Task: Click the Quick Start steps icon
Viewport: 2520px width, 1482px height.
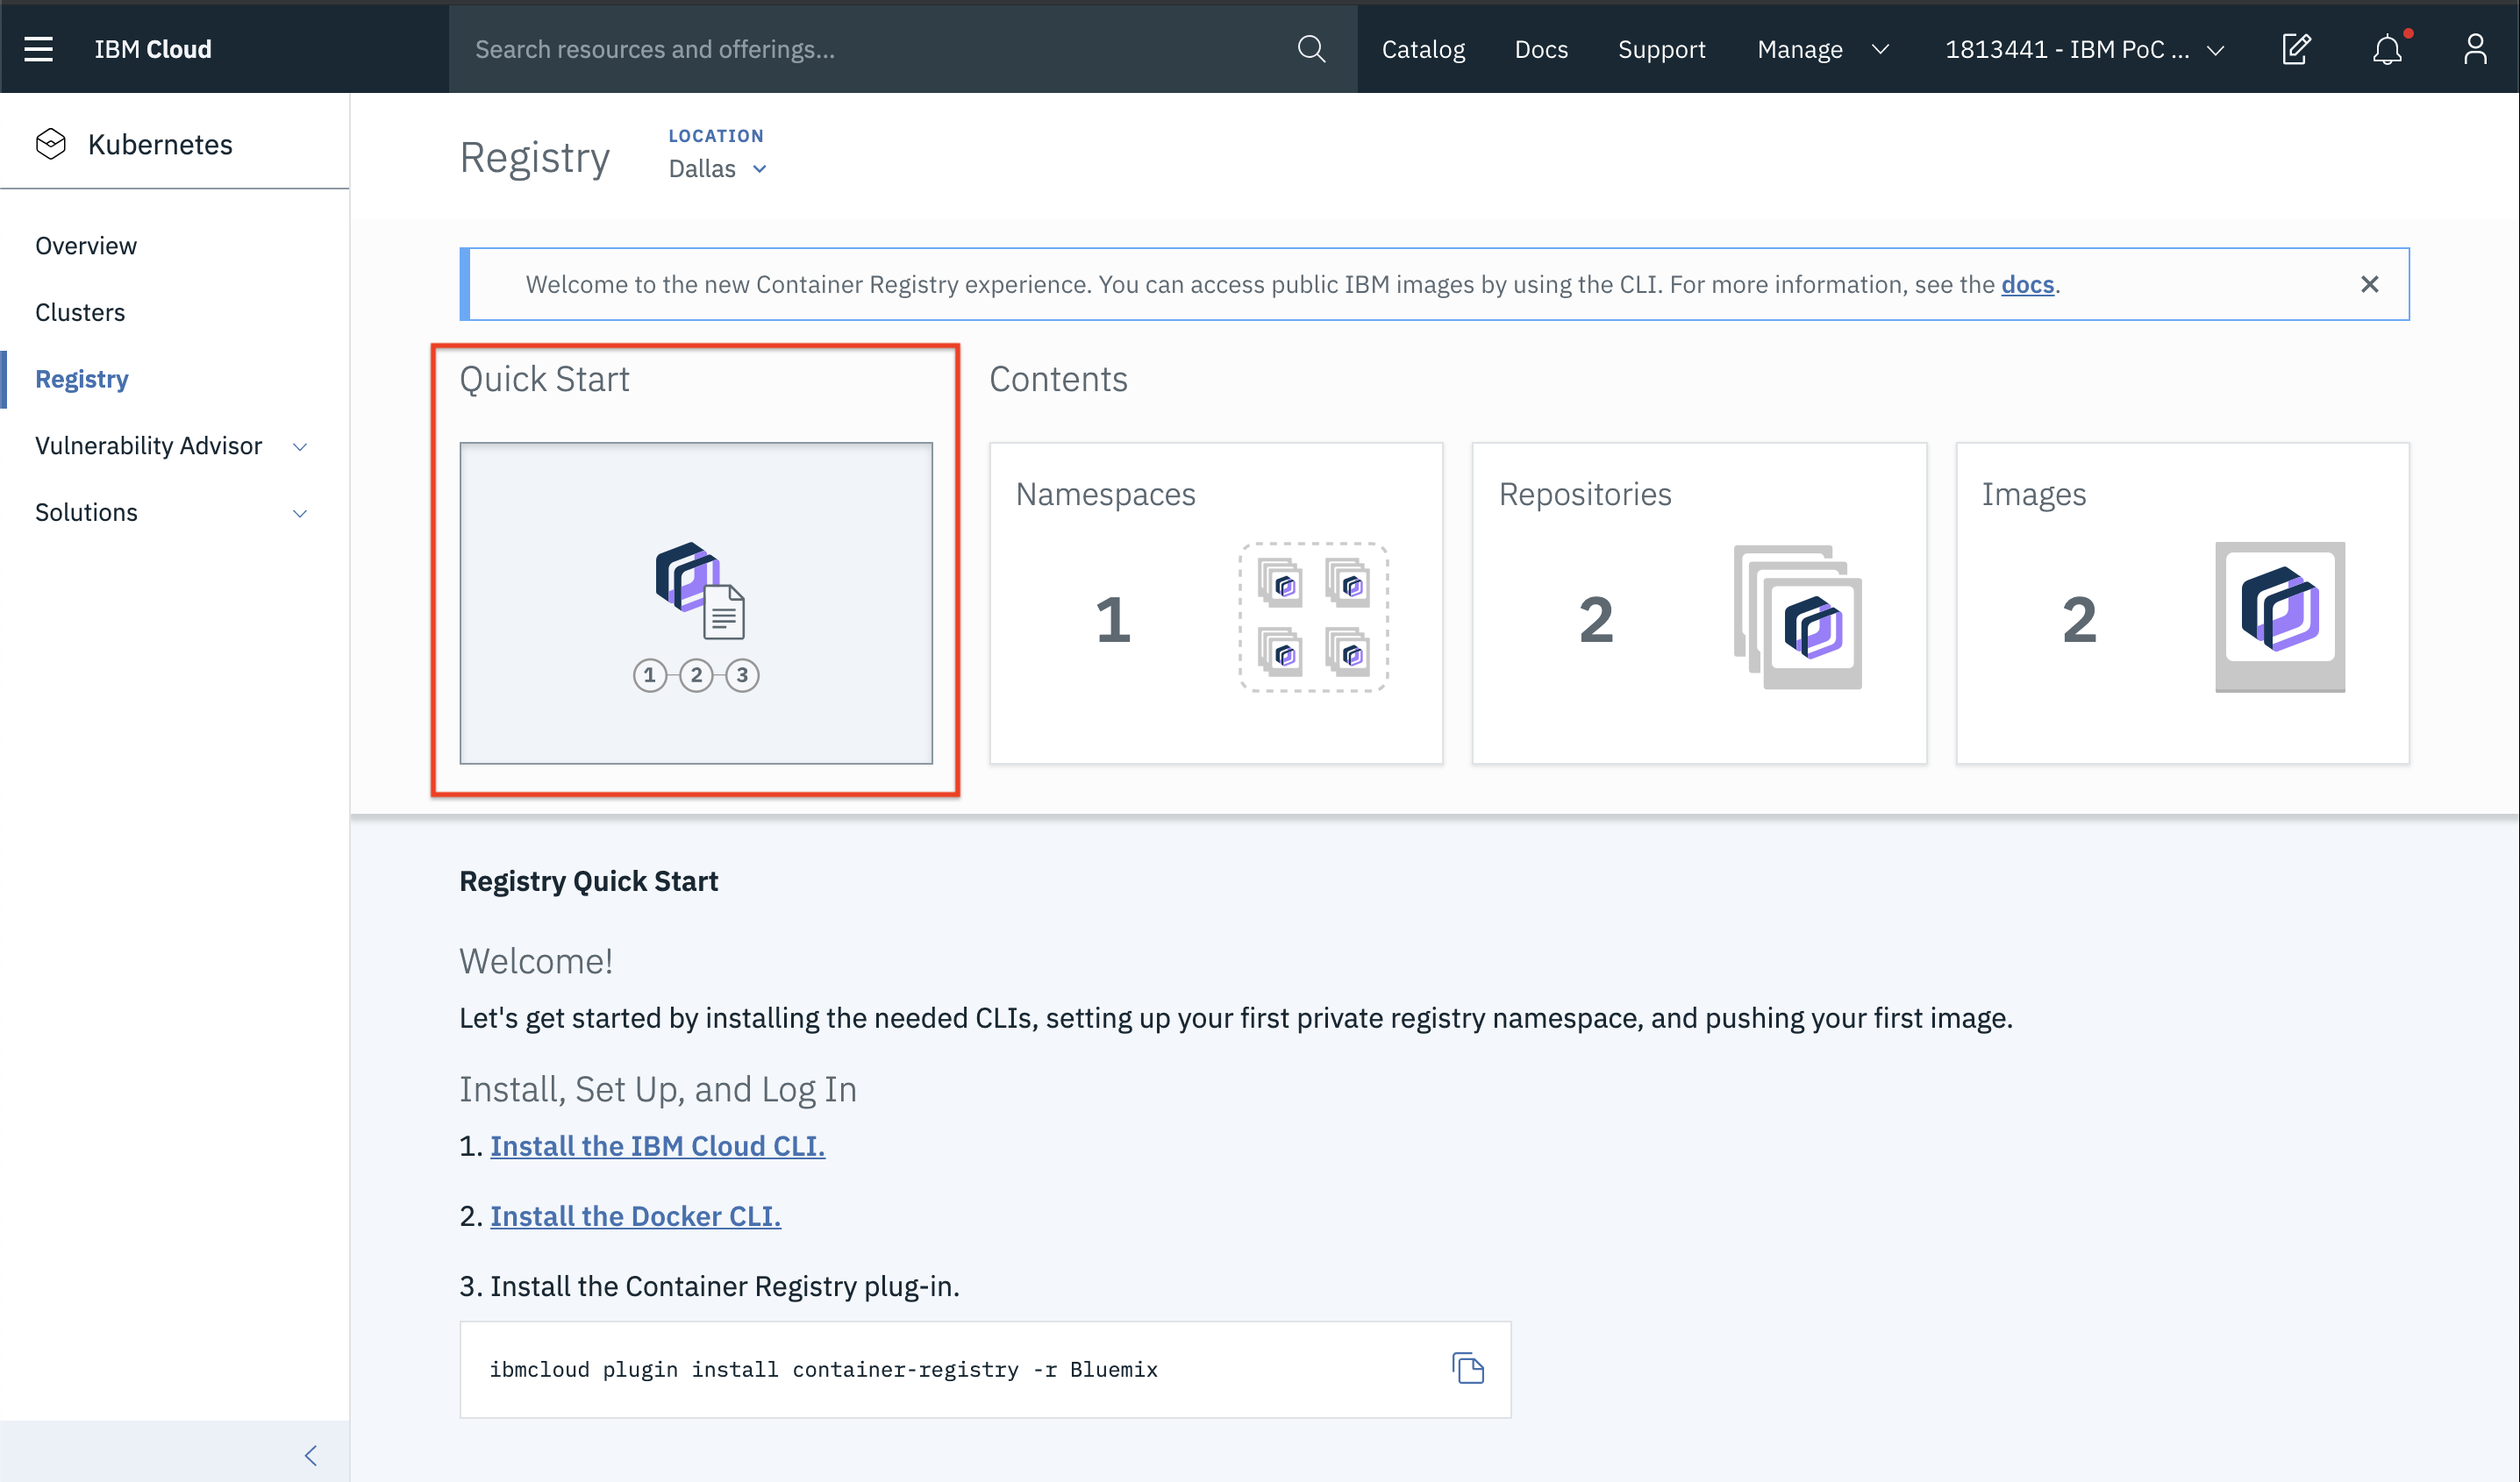Action: tap(697, 616)
